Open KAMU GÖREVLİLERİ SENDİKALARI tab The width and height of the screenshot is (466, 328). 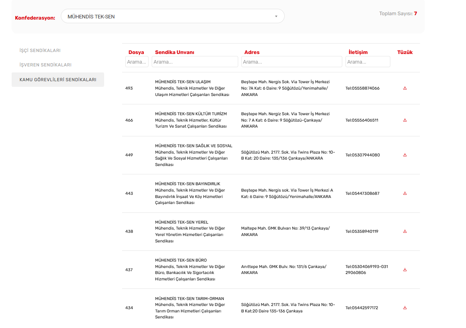[x=58, y=80]
